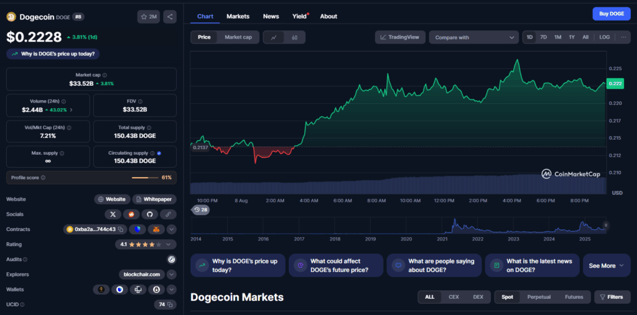Ask 'What could affect DOGE's future price?'
Image resolution: width=637 pixels, height=315 pixels.
pos(336,265)
